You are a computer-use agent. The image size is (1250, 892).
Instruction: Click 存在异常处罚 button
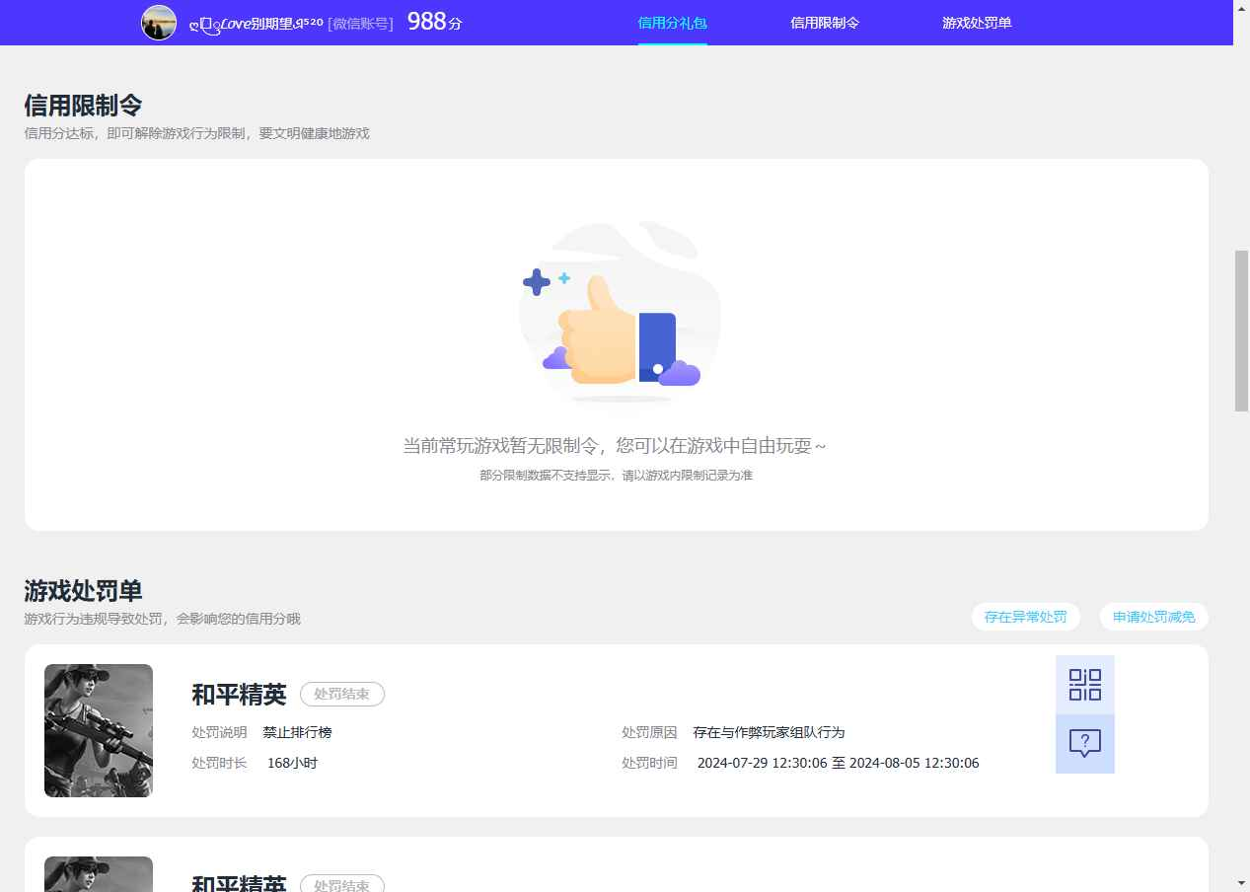(1026, 617)
